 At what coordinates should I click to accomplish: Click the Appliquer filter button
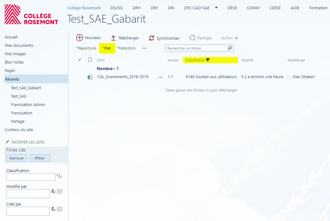coord(16,158)
